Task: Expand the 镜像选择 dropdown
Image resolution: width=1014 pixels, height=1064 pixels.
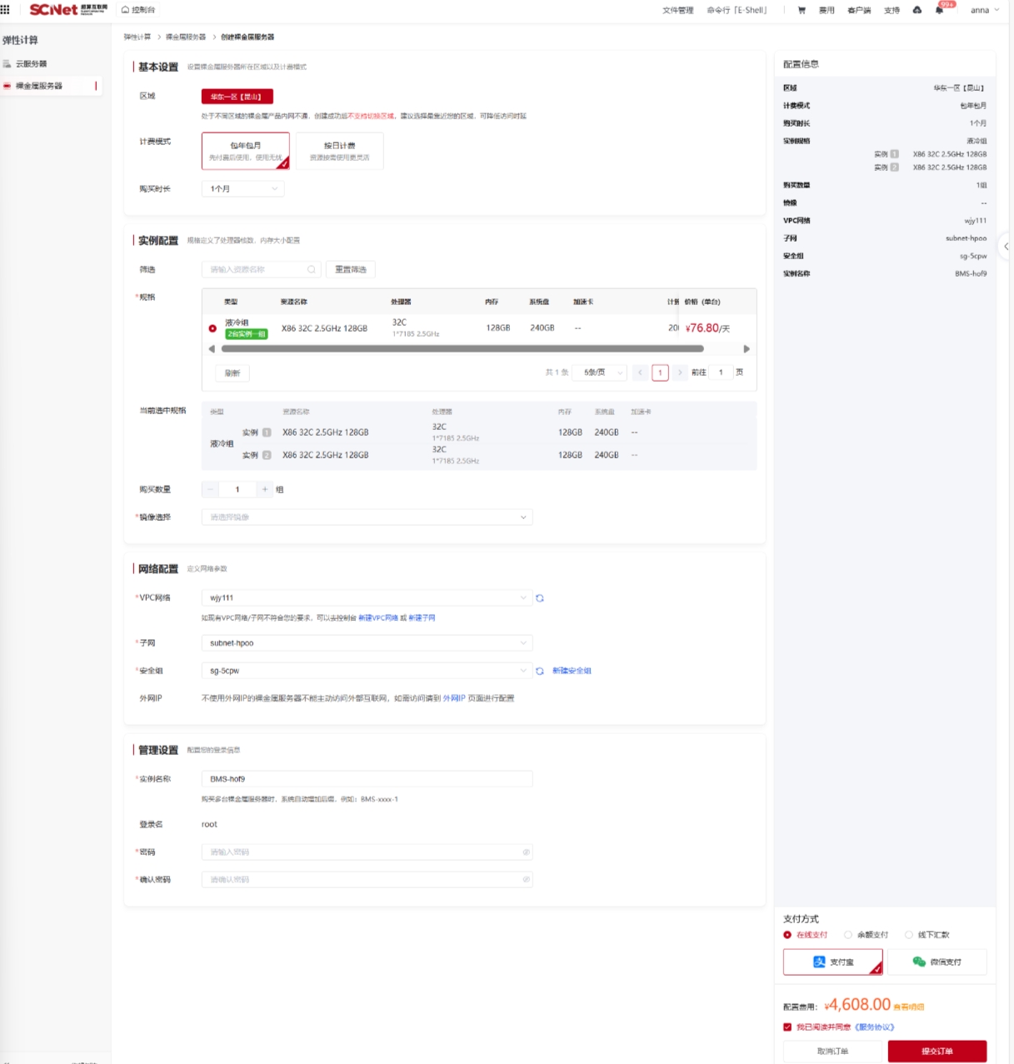Action: (367, 517)
